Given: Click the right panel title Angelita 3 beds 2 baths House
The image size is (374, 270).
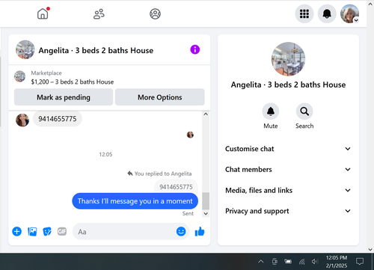Looking at the screenshot, I should [288, 85].
